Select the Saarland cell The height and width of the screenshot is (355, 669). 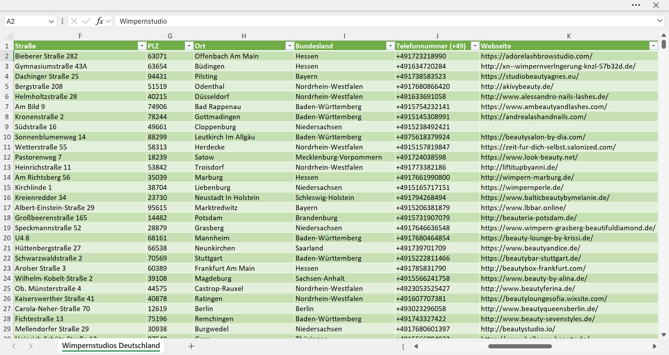click(344, 248)
